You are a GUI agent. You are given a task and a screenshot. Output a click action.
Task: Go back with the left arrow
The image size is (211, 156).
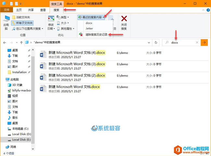5,43
